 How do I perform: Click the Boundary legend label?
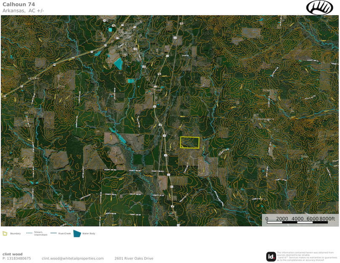[x=15, y=234]
